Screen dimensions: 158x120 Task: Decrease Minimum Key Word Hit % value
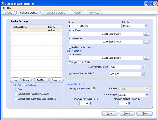point(90,104)
